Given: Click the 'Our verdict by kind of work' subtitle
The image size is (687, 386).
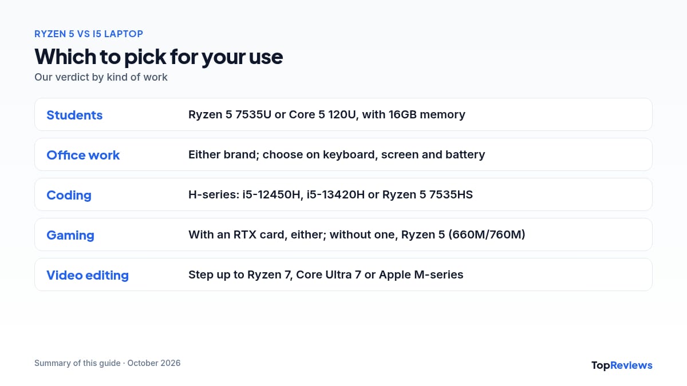Looking at the screenshot, I should point(101,77).
